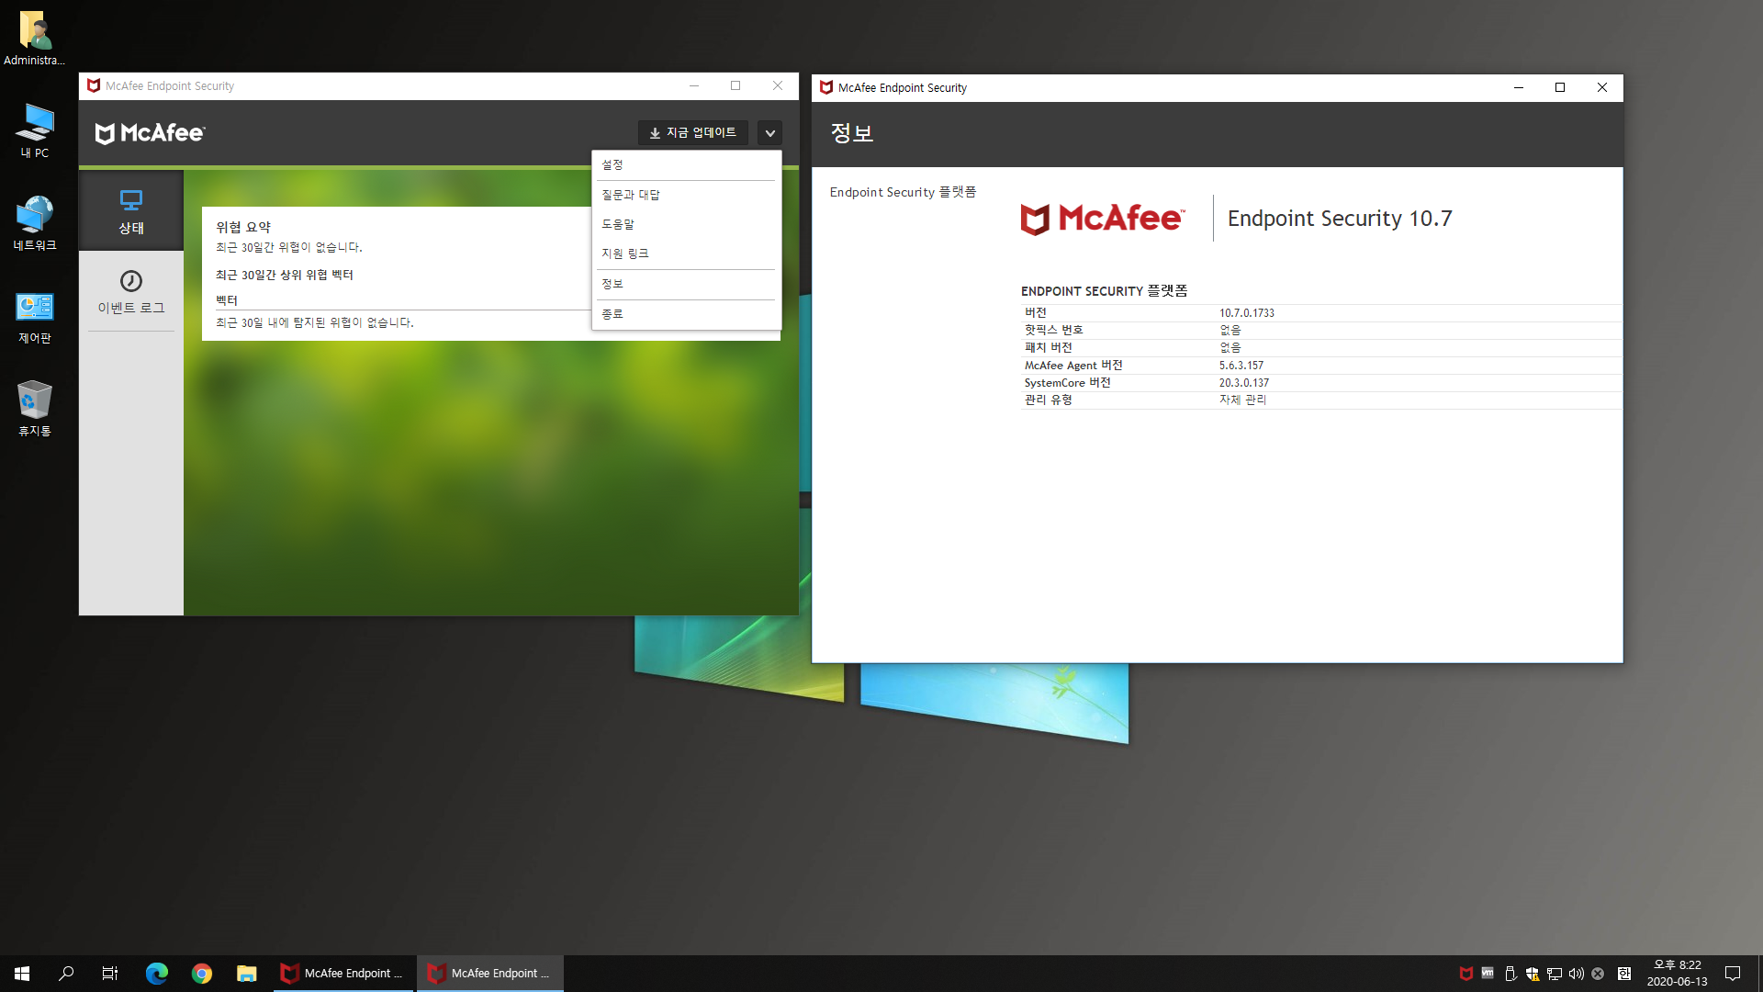Click the large McAfee logo in the 정보 window
Screen dimensions: 1763x992
click(x=1103, y=219)
